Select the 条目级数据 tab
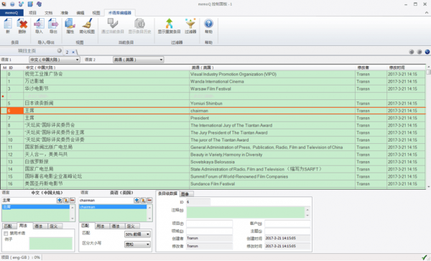 click(167, 193)
